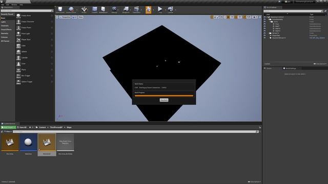
Task: Click the ThirdPersonBP breadcrumb path
Action: click(56, 127)
